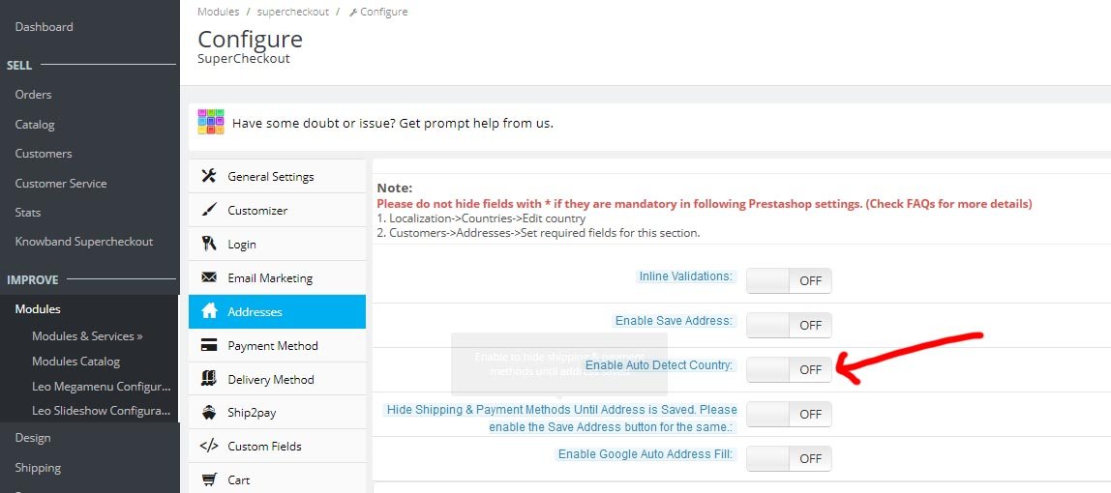Viewport: 1111px width, 493px height.
Task: Go to Knowband Supercheckout menu item
Action: pos(84,242)
